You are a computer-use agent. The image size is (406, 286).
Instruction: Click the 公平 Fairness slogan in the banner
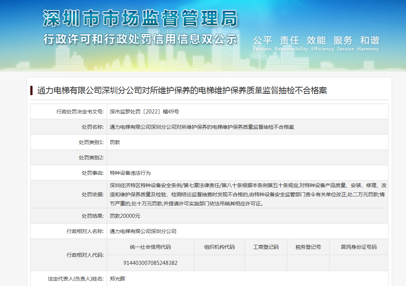click(262, 43)
